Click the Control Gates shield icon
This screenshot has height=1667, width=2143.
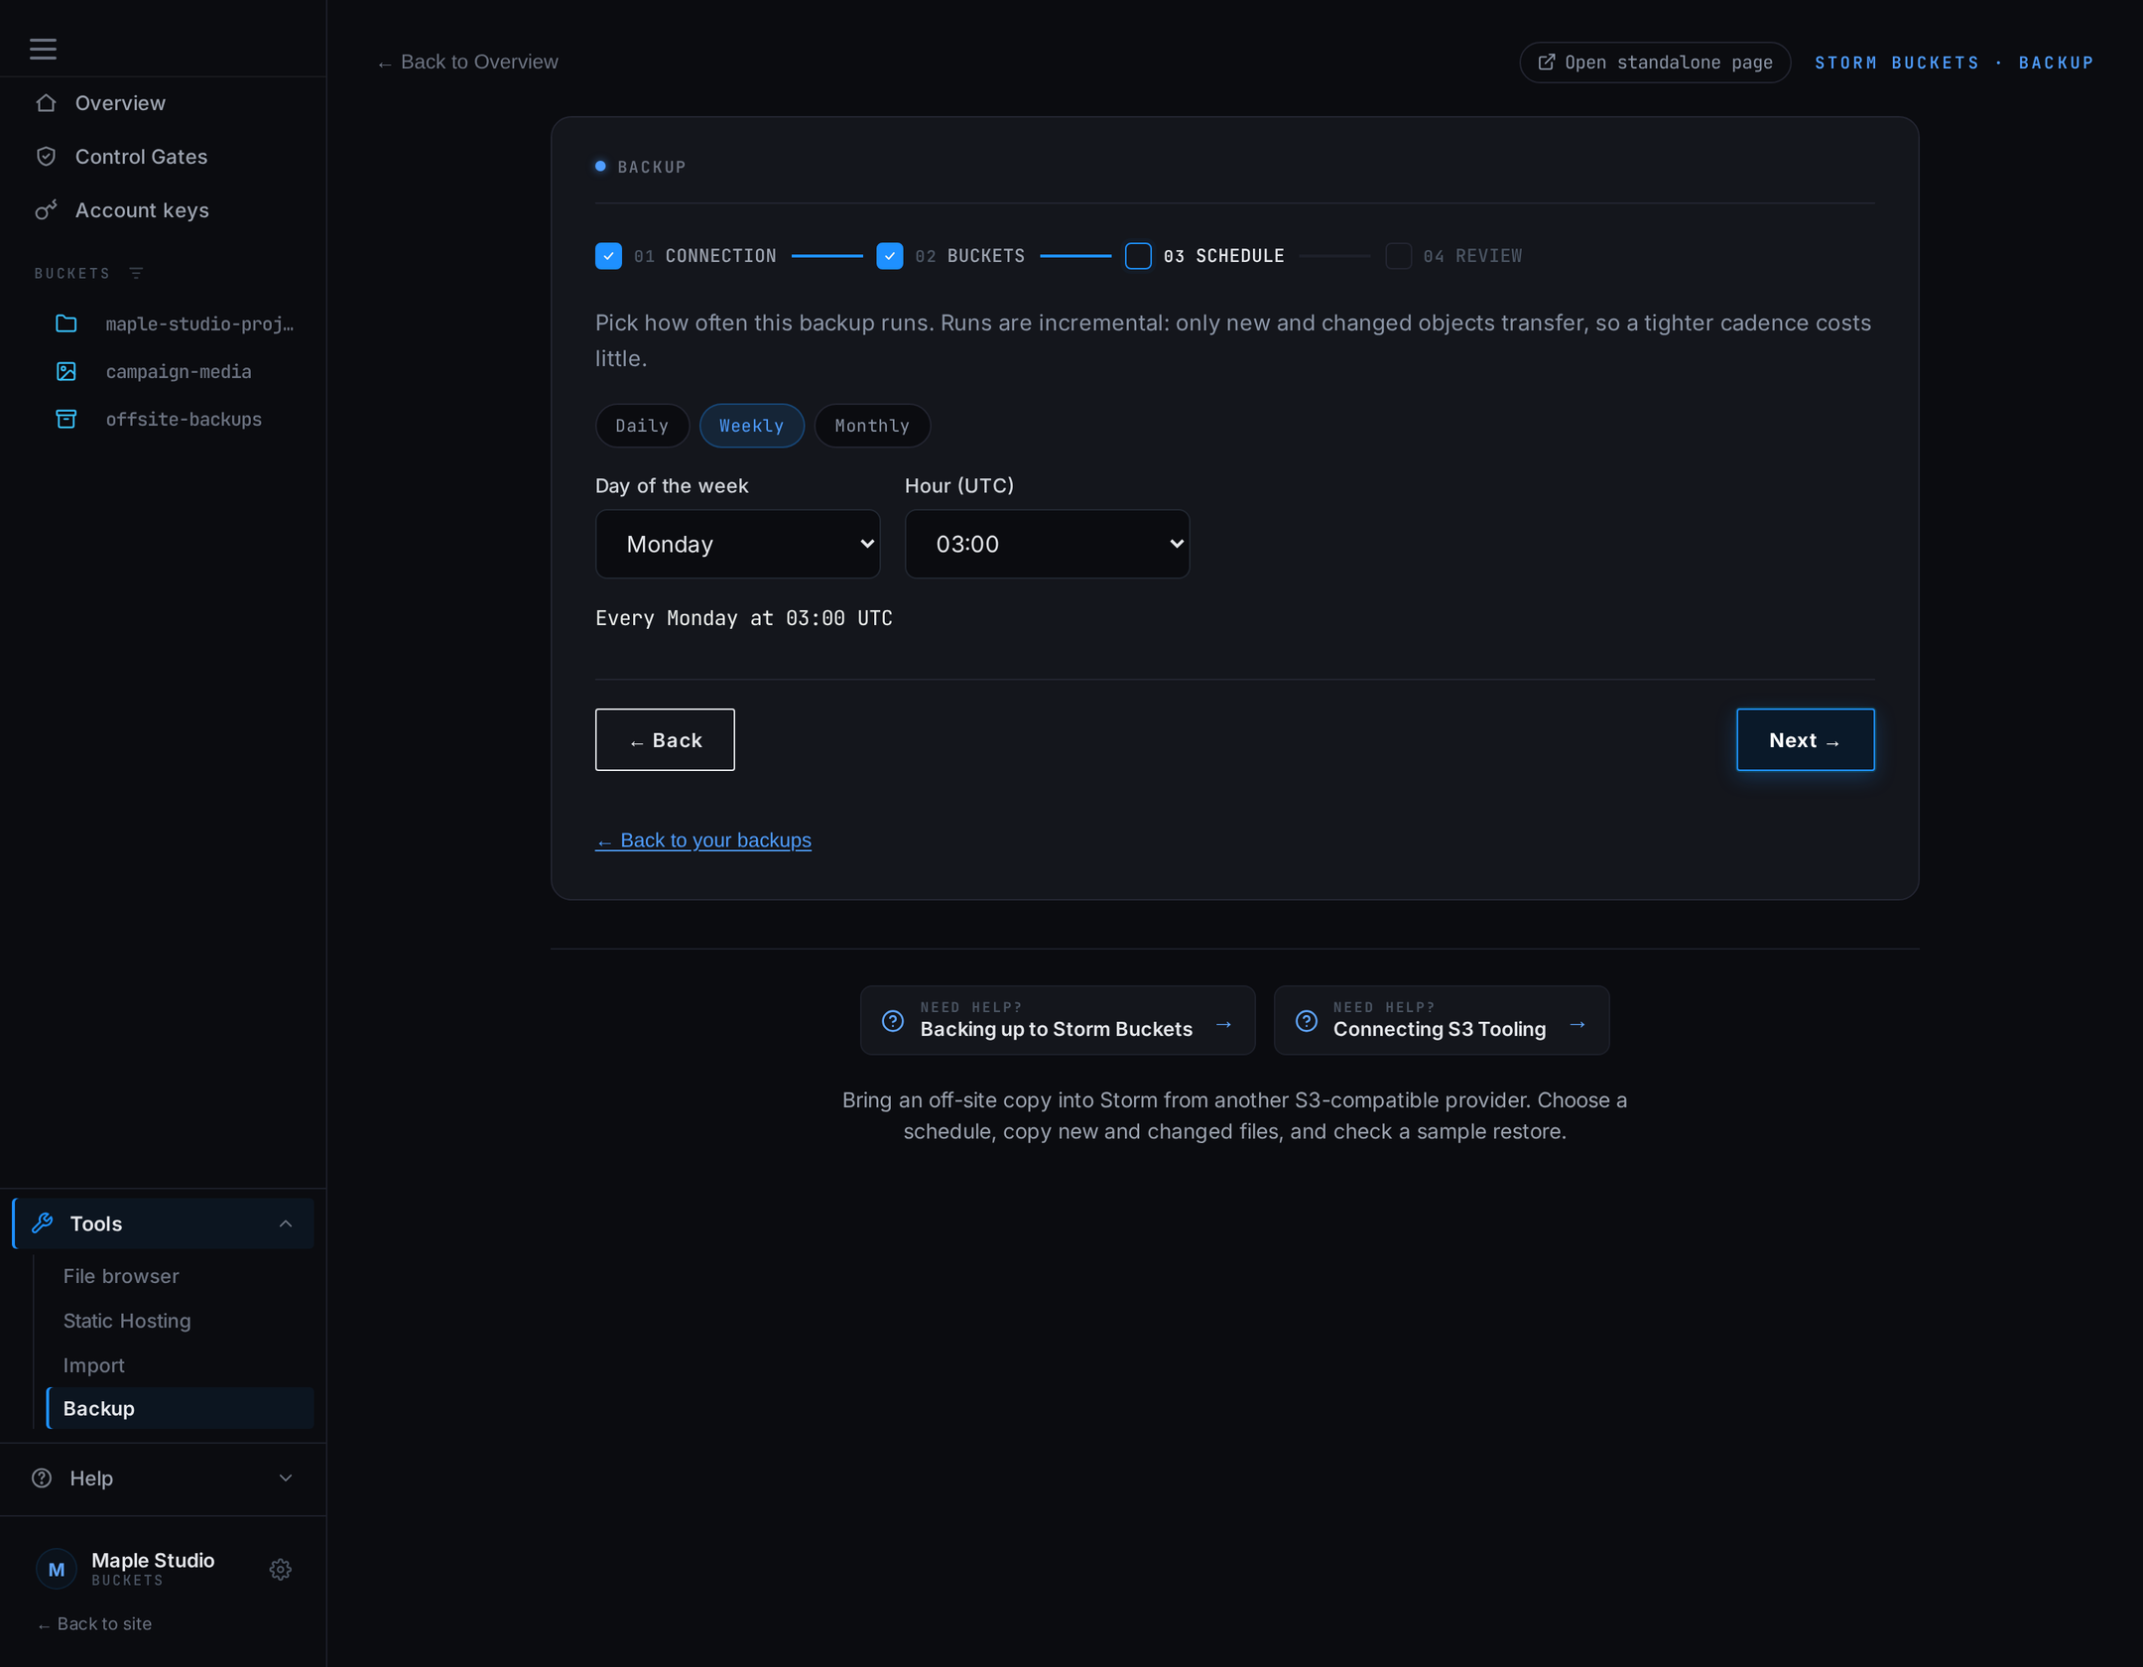(46, 157)
